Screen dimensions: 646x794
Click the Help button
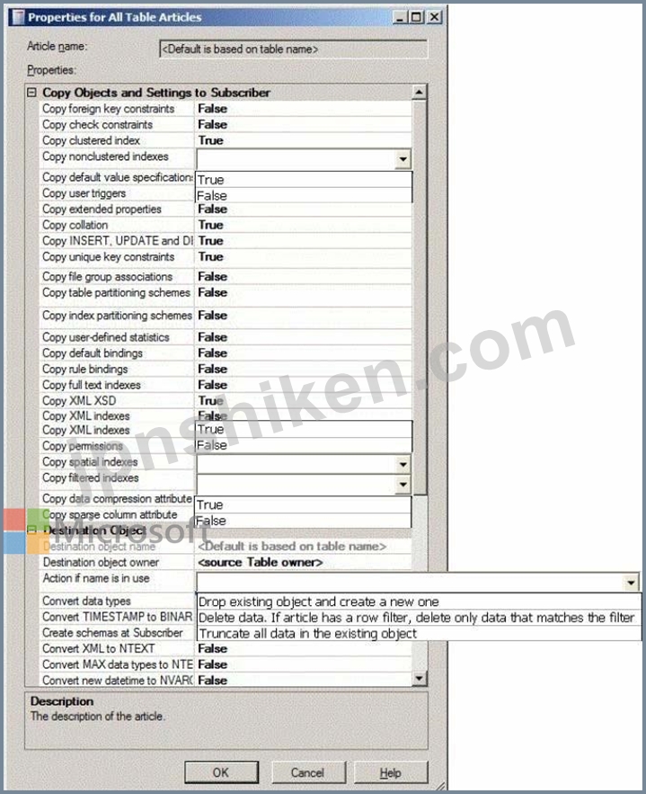tap(391, 772)
